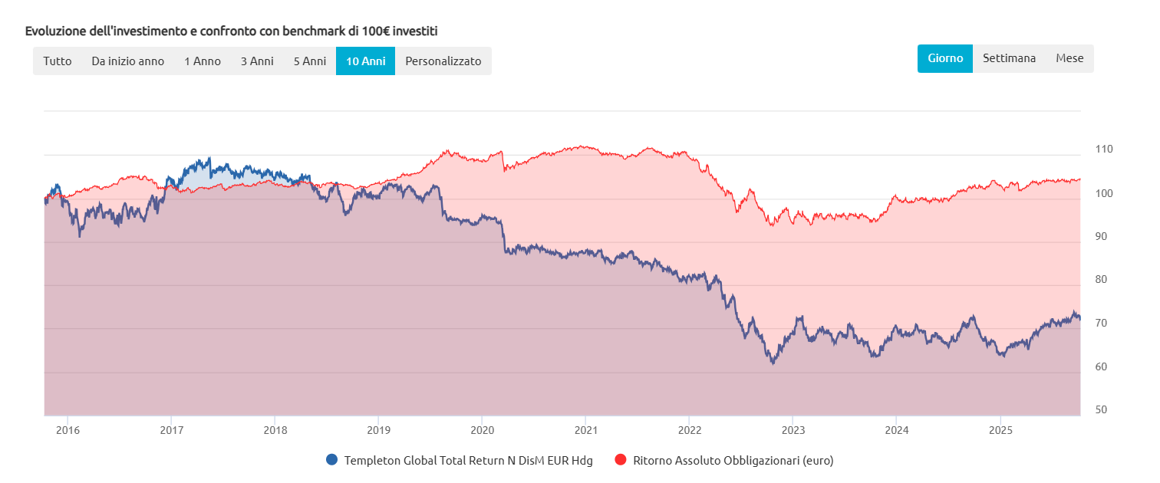Click the 2016 x-axis label
The image size is (1160, 483).
pos(68,429)
